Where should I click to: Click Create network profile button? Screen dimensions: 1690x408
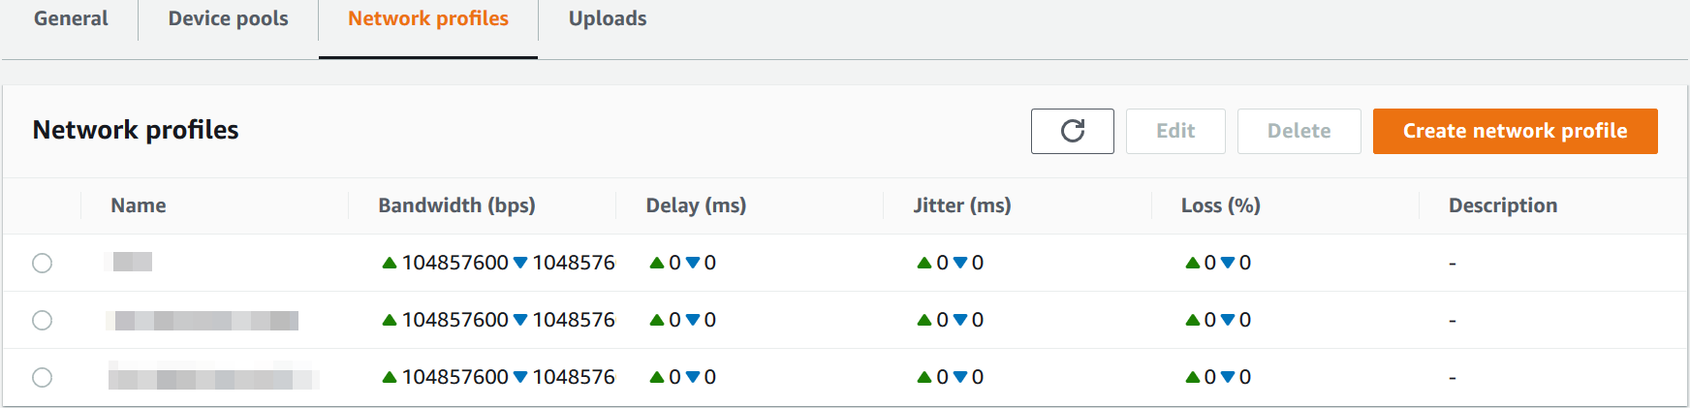tap(1515, 131)
